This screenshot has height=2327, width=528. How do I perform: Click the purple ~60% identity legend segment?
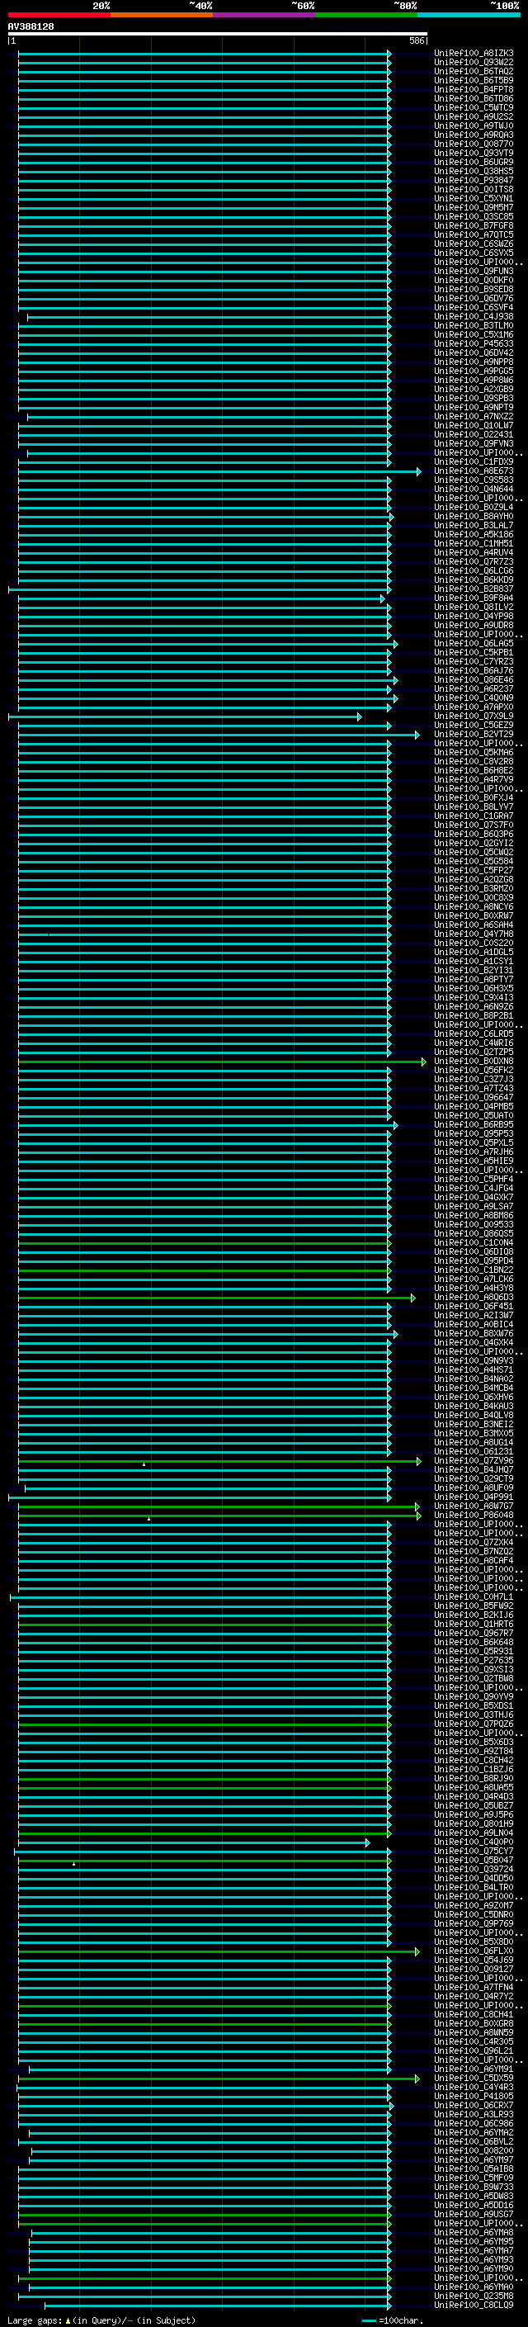[263, 15]
